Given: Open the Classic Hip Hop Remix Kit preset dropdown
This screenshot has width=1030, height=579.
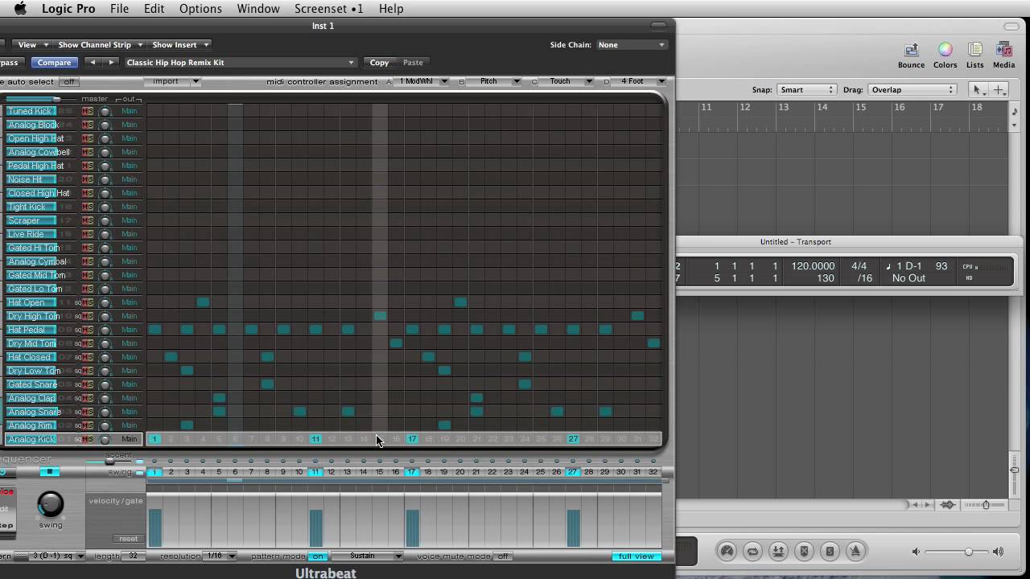Looking at the screenshot, I should [x=240, y=62].
